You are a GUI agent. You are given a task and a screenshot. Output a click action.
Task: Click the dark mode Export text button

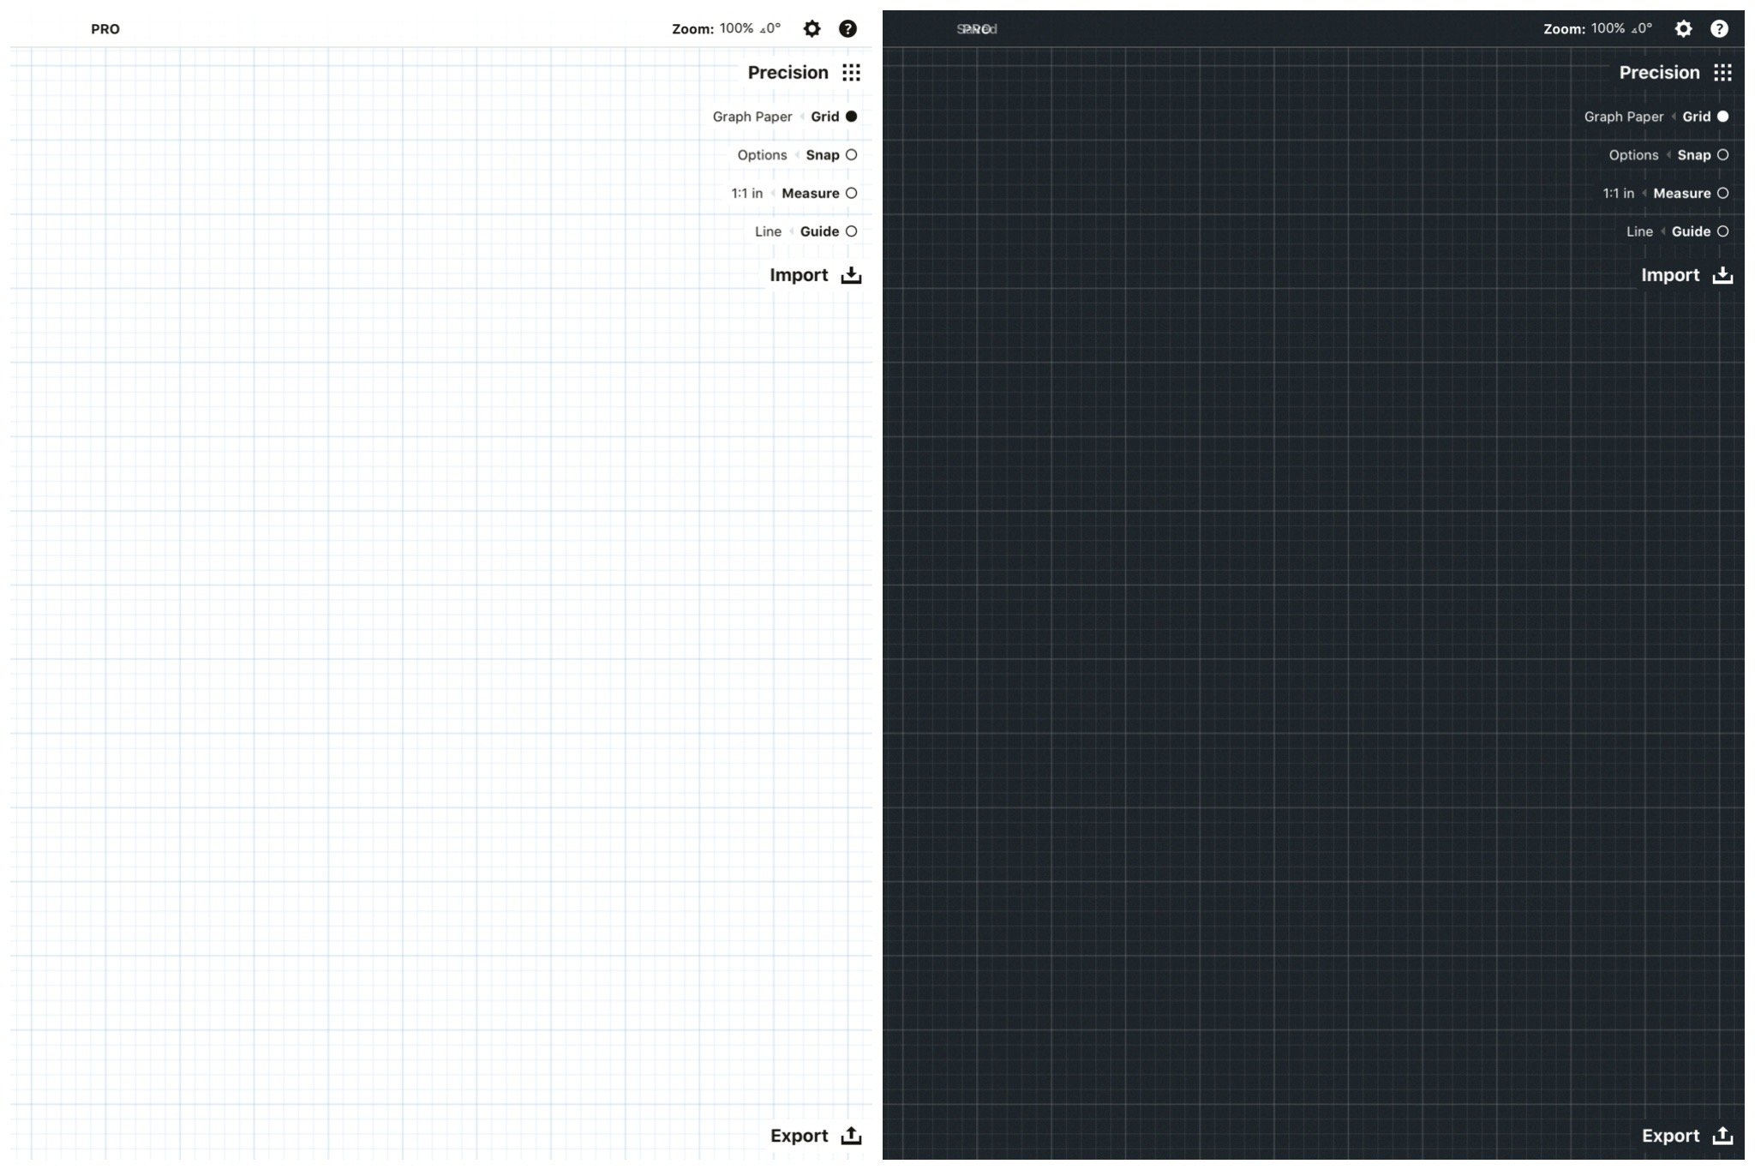click(1671, 1135)
